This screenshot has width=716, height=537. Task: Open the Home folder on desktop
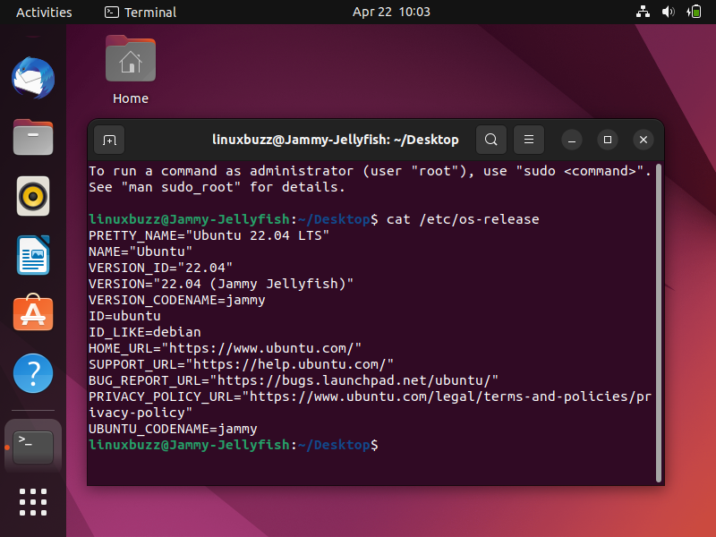131,70
